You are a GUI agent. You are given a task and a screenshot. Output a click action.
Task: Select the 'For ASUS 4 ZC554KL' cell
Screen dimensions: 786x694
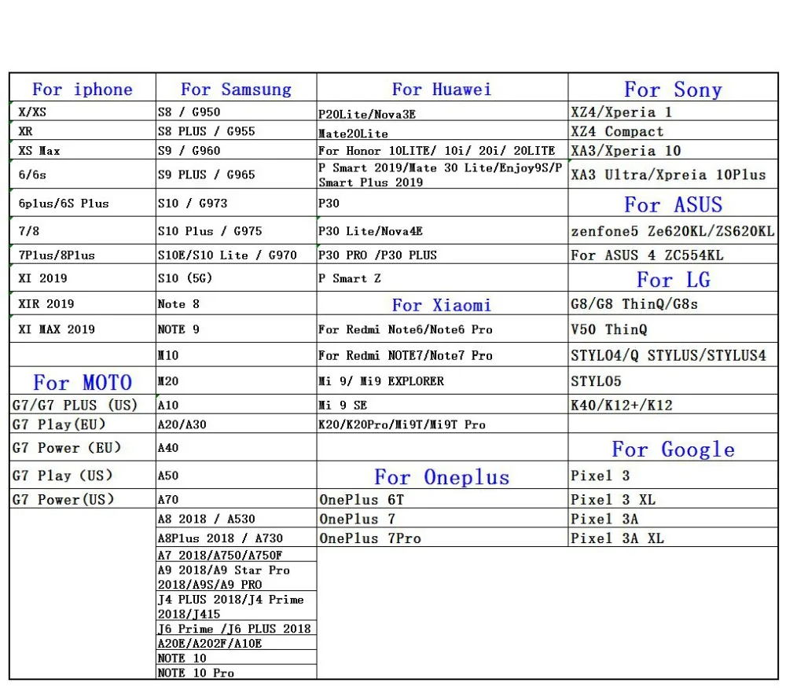(x=674, y=255)
